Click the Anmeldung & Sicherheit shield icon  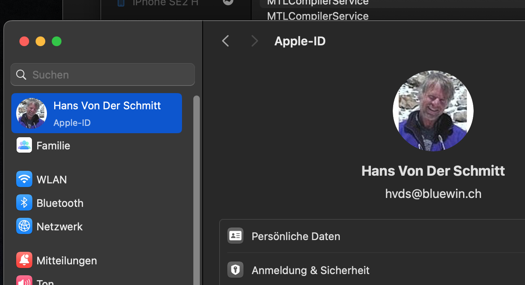pos(235,270)
